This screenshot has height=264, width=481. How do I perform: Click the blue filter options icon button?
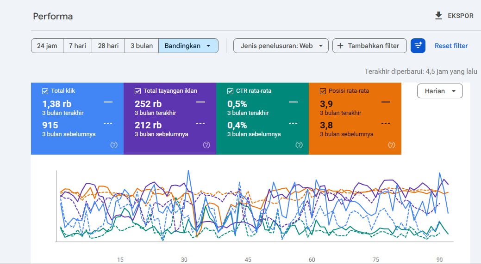(x=418, y=46)
